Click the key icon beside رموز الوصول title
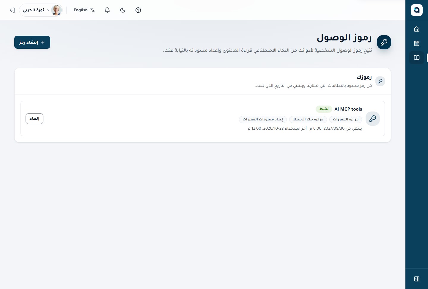The height and width of the screenshot is (289, 428). click(384, 42)
